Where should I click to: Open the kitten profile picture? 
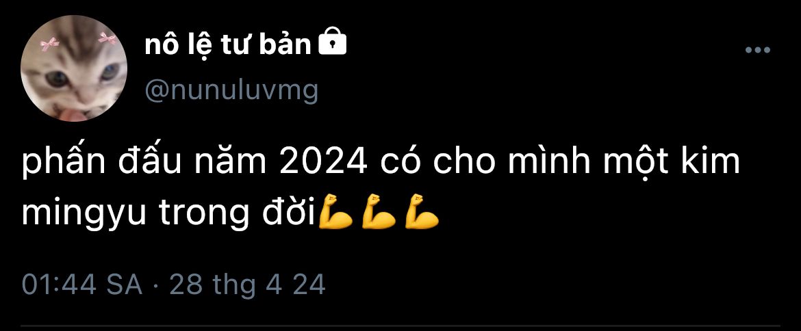[73, 68]
